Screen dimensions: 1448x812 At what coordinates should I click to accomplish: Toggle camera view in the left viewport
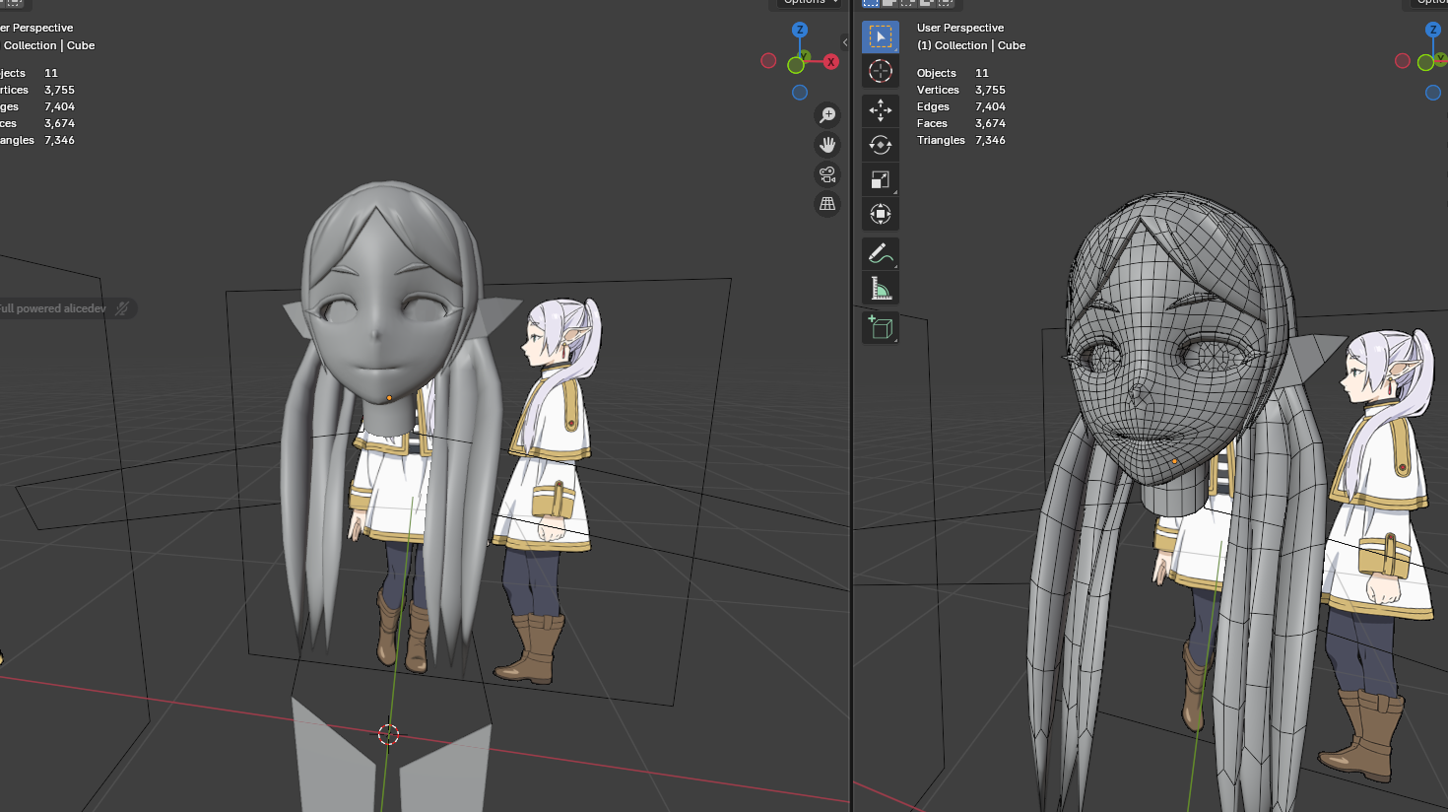827,174
